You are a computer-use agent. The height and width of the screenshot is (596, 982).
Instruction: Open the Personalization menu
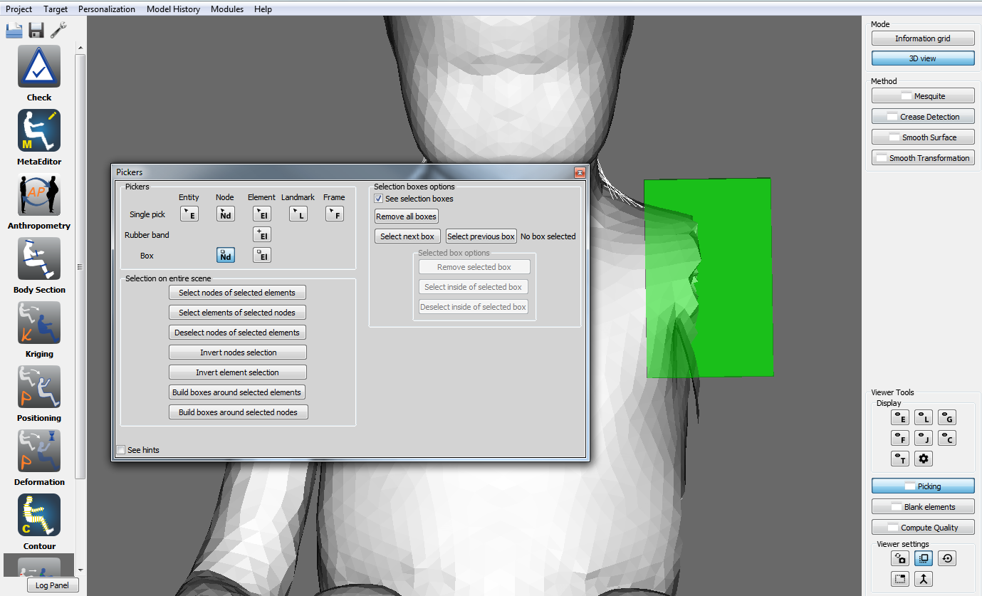click(107, 9)
